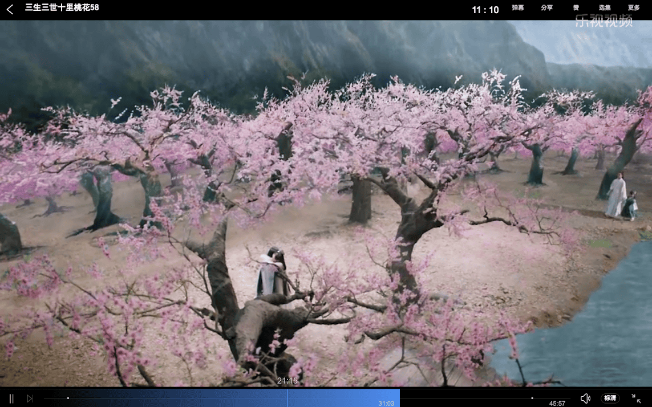Click the 31:03 current time label
Screen dimensions: 652x407
click(x=386, y=403)
